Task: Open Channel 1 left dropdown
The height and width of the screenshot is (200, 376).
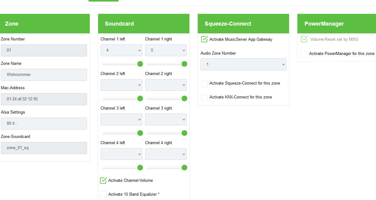Action: (x=121, y=50)
